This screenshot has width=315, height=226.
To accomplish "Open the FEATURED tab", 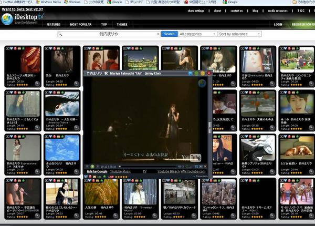I will [54, 24].
